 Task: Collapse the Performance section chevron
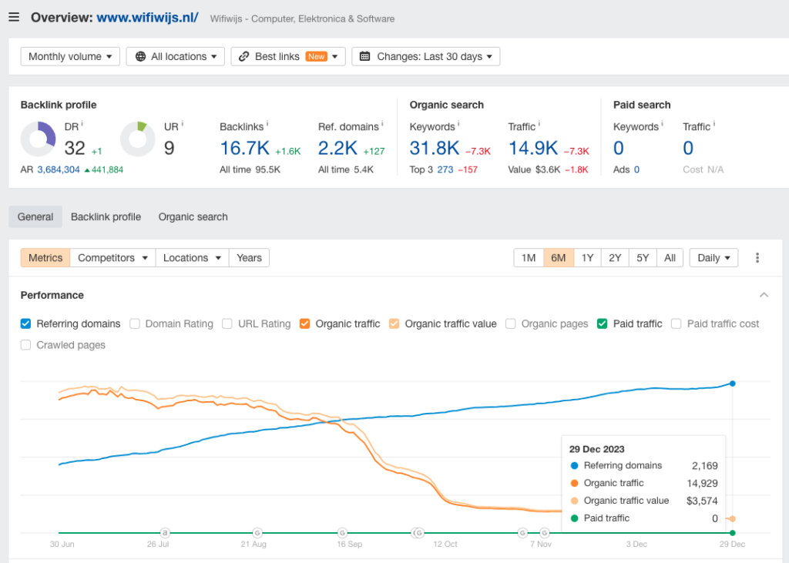[764, 295]
